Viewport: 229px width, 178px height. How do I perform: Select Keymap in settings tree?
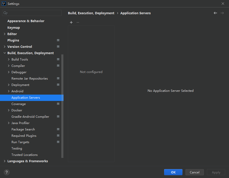(13, 27)
